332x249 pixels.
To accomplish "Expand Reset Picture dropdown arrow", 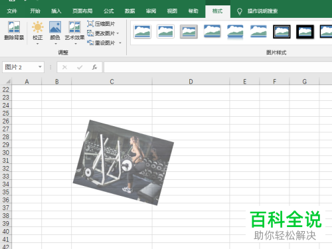I will pos(120,42).
